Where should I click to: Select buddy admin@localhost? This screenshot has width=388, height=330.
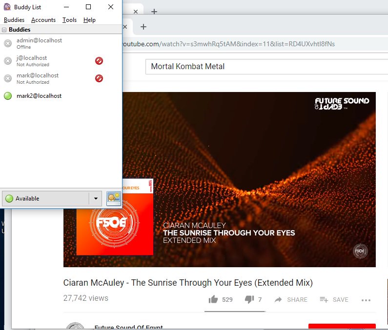pyautogui.click(x=61, y=43)
